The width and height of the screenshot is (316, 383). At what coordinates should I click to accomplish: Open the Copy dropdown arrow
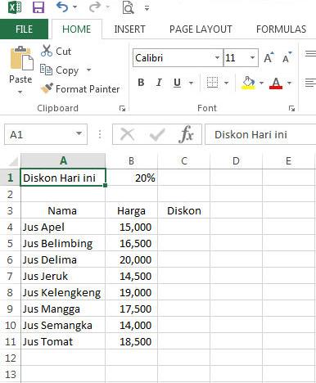point(88,70)
